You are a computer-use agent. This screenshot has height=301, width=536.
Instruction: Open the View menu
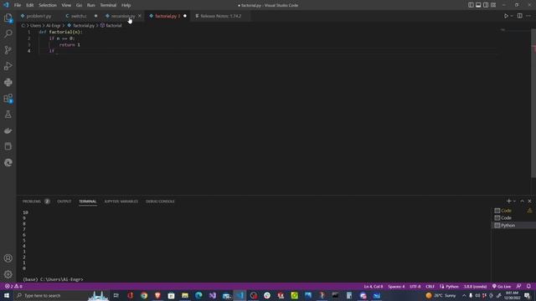[66, 5]
